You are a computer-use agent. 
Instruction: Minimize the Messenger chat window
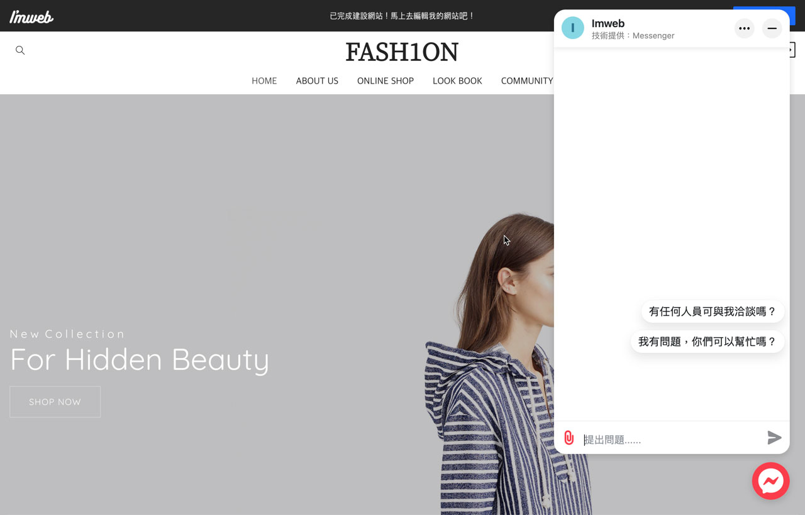click(x=772, y=28)
